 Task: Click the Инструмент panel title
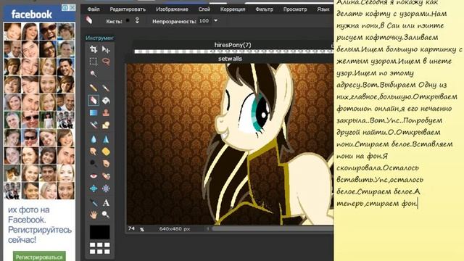coord(99,38)
